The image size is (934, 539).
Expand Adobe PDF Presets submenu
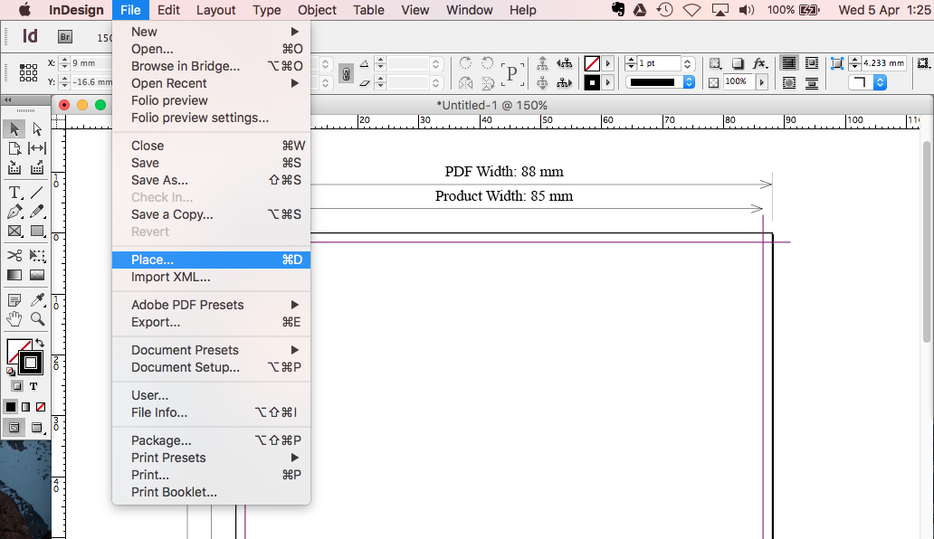(x=295, y=305)
